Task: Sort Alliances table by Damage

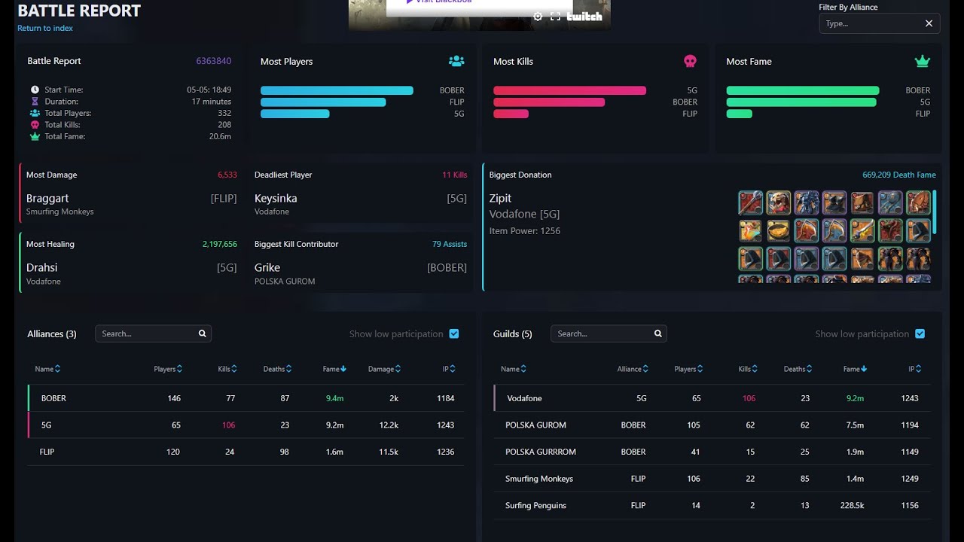Action: (x=384, y=369)
